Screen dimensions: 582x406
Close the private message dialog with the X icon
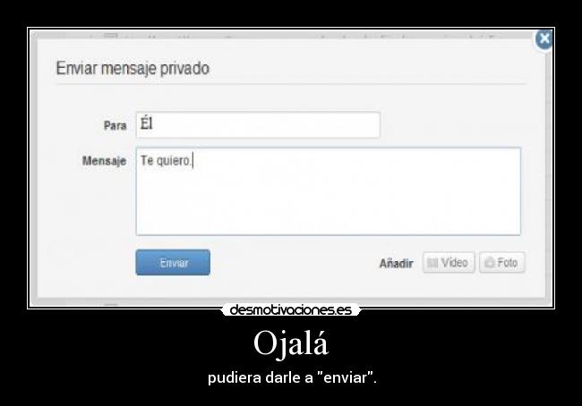(543, 38)
